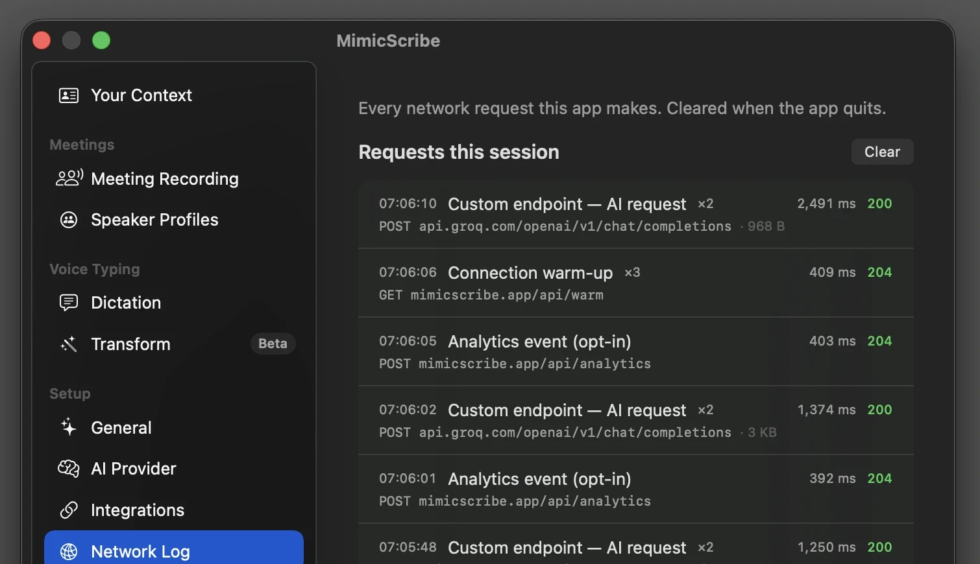Click the Dictation speech bubble icon
980x564 pixels.
(69, 302)
